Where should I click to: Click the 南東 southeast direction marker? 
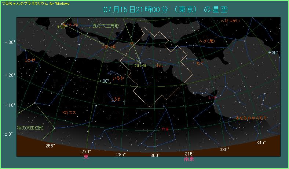click(189, 159)
